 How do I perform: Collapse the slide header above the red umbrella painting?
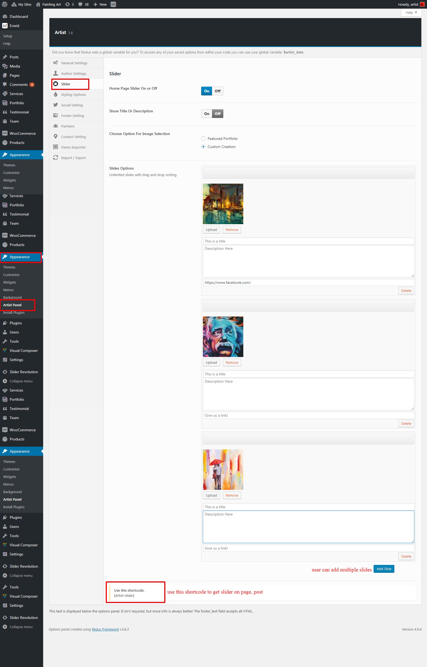pos(308,439)
